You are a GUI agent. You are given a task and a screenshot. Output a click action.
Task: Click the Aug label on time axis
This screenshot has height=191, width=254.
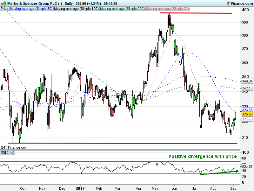(x=213, y=188)
